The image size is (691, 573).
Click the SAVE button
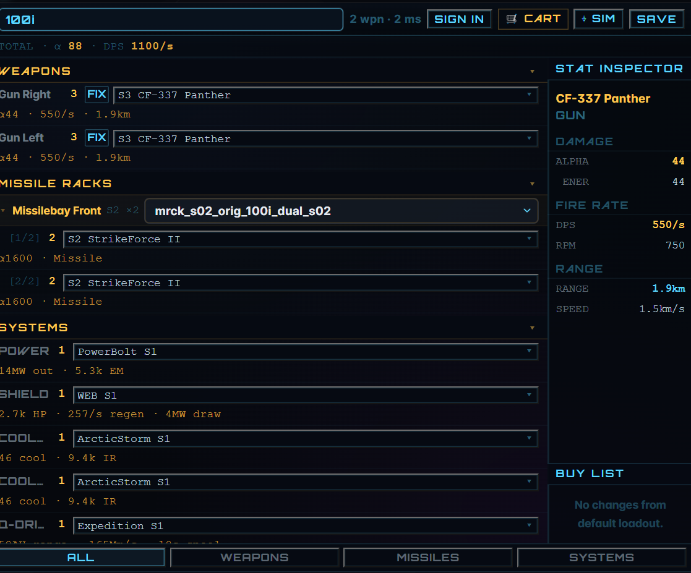pos(656,19)
